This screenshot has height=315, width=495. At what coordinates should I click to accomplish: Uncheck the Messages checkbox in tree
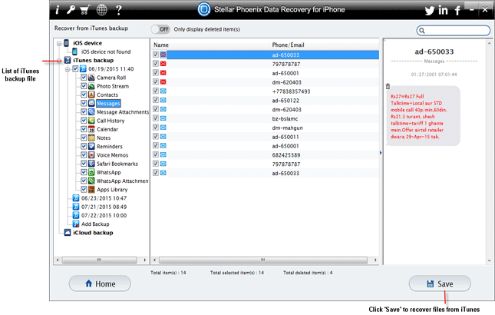[x=84, y=103]
